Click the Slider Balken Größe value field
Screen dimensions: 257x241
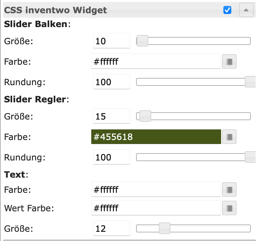pos(112,41)
